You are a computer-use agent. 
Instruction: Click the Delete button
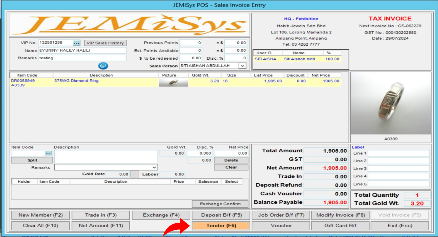click(231, 160)
